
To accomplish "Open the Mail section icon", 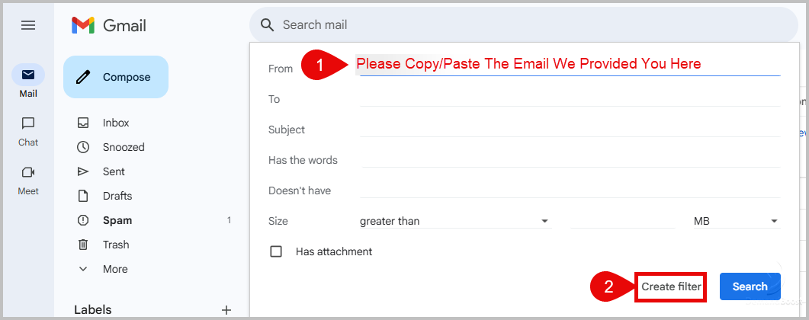I will 28,75.
